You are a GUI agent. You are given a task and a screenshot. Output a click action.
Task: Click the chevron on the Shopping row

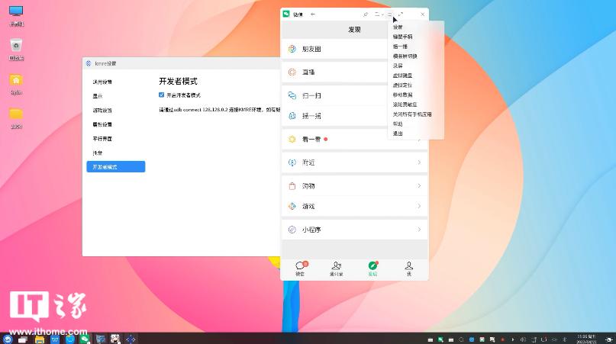[419, 186]
